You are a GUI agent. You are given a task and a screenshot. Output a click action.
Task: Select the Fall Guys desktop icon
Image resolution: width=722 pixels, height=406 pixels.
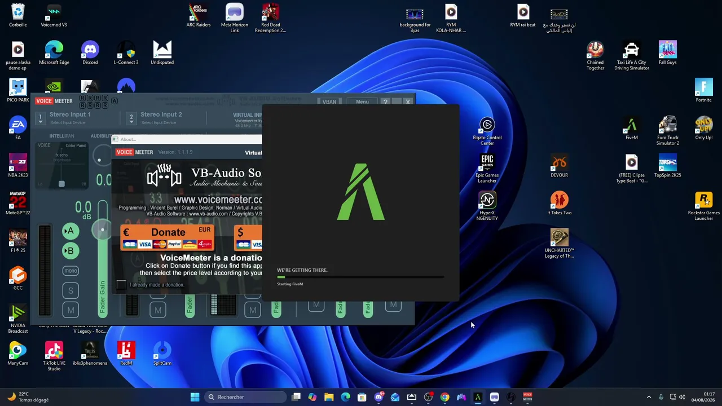tap(667, 53)
